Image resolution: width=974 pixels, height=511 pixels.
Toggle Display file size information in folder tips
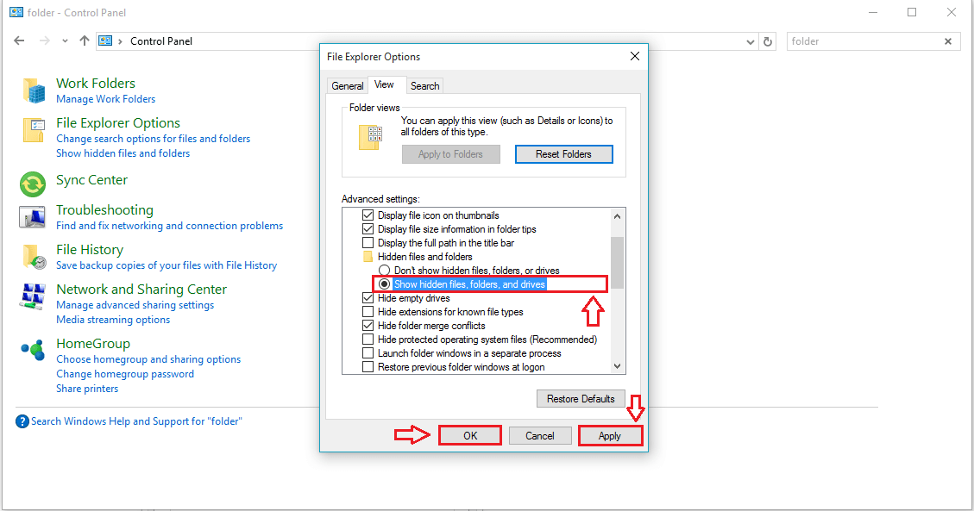point(368,229)
